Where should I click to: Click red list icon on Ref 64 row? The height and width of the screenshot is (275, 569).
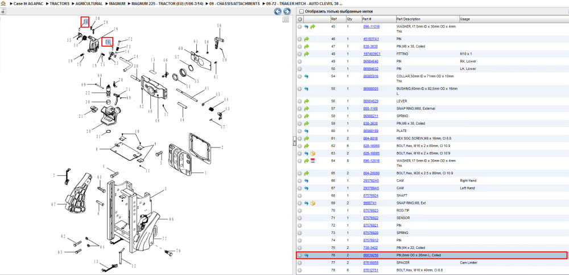coord(312,161)
